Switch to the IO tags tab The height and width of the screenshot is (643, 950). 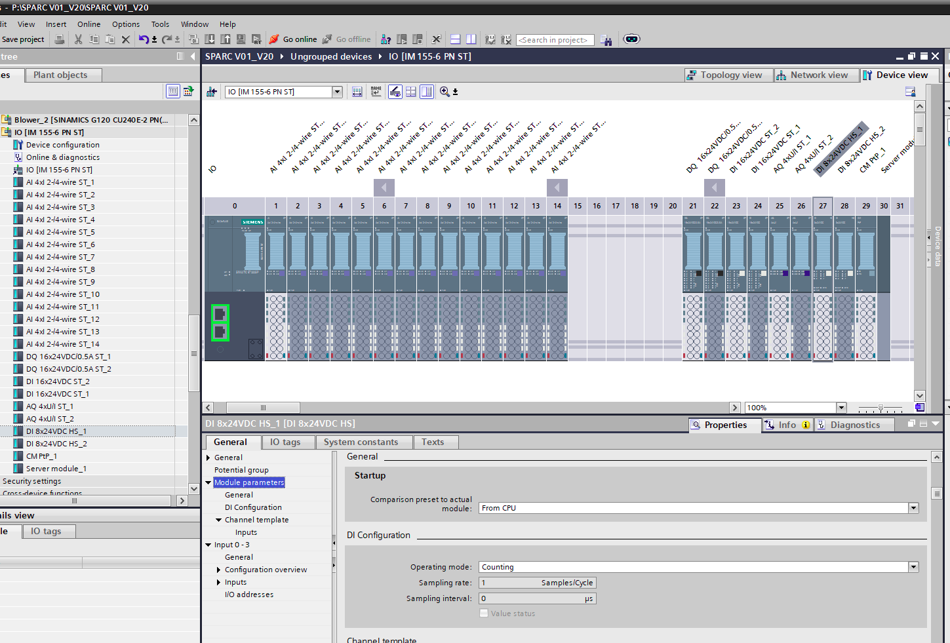click(x=285, y=442)
